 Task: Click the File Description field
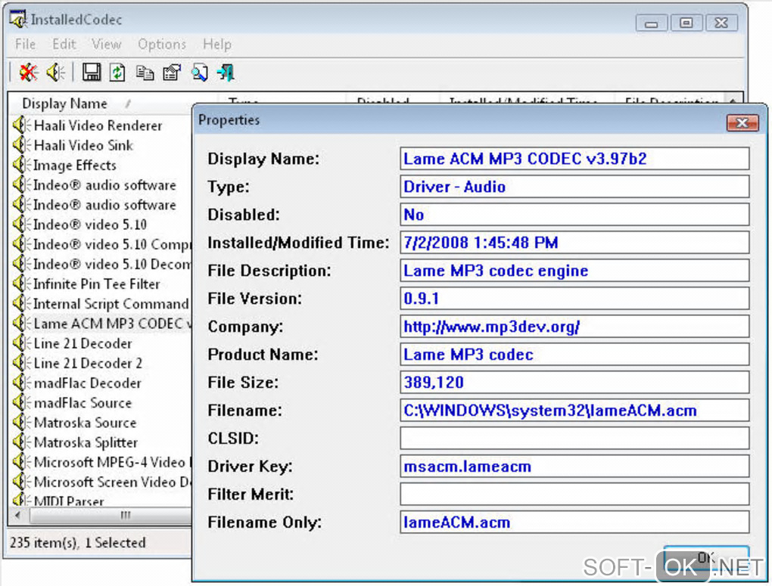[x=574, y=271]
